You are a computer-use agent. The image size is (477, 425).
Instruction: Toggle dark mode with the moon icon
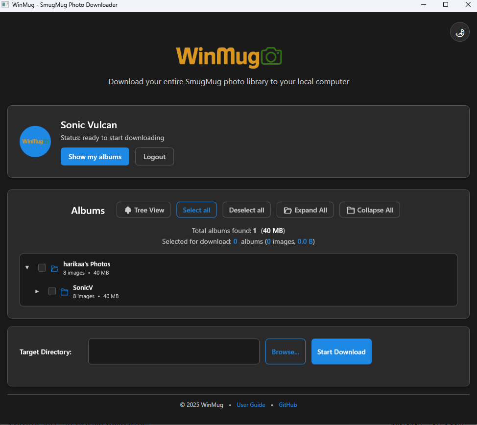click(459, 32)
